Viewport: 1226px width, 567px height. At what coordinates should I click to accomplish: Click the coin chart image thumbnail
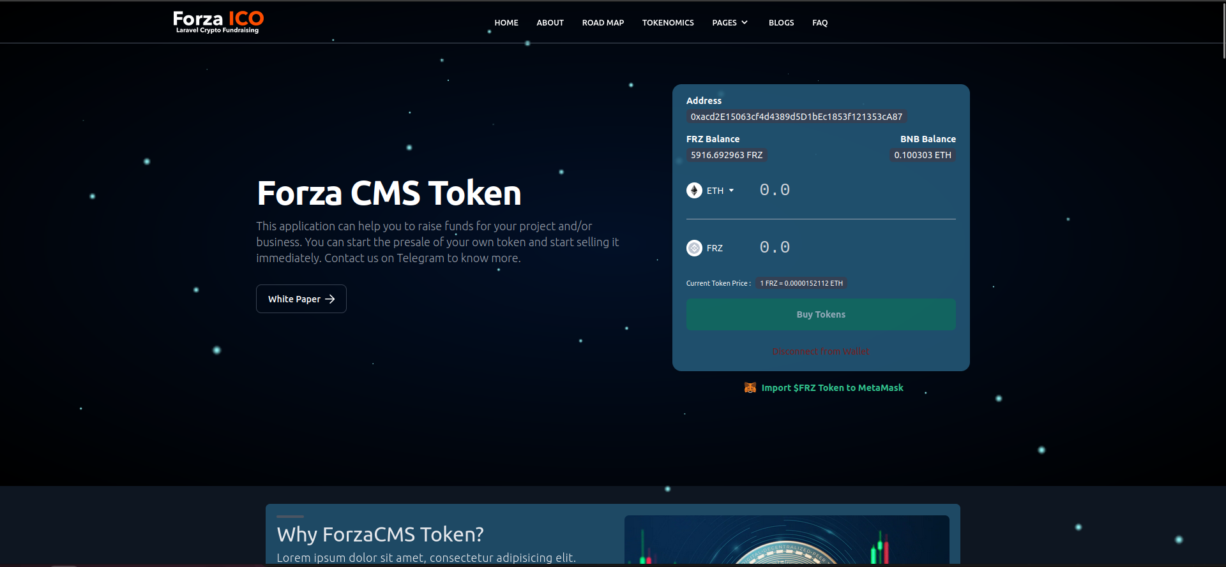tap(787, 540)
